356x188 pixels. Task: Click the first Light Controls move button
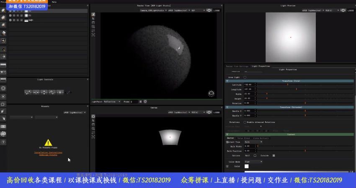click(x=28, y=92)
